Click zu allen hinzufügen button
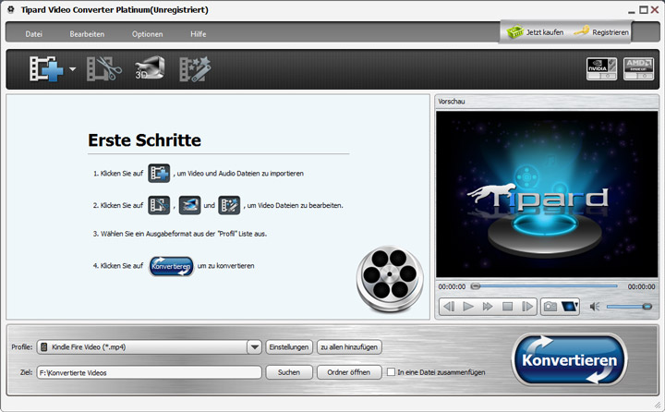This screenshot has width=665, height=412. click(349, 347)
